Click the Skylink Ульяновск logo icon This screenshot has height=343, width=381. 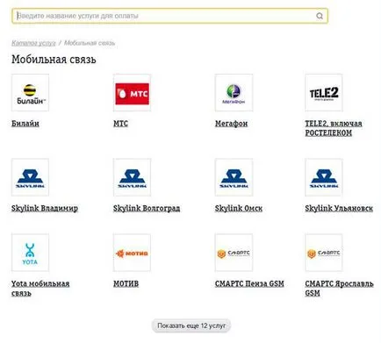pyautogui.click(x=324, y=177)
